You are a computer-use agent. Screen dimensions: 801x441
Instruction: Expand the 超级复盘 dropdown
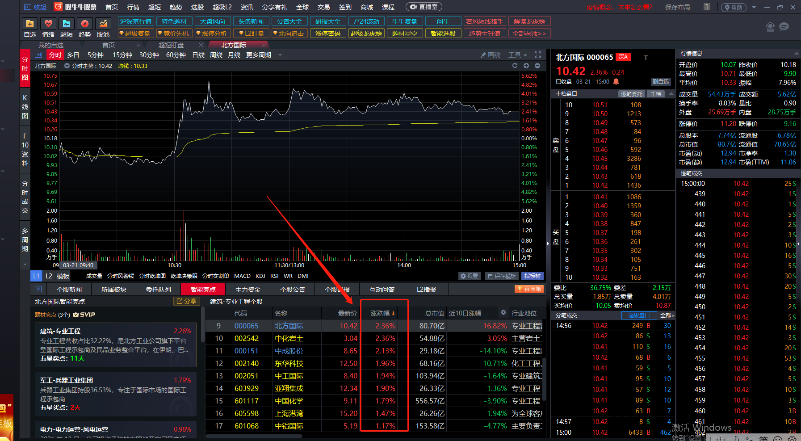point(136,34)
